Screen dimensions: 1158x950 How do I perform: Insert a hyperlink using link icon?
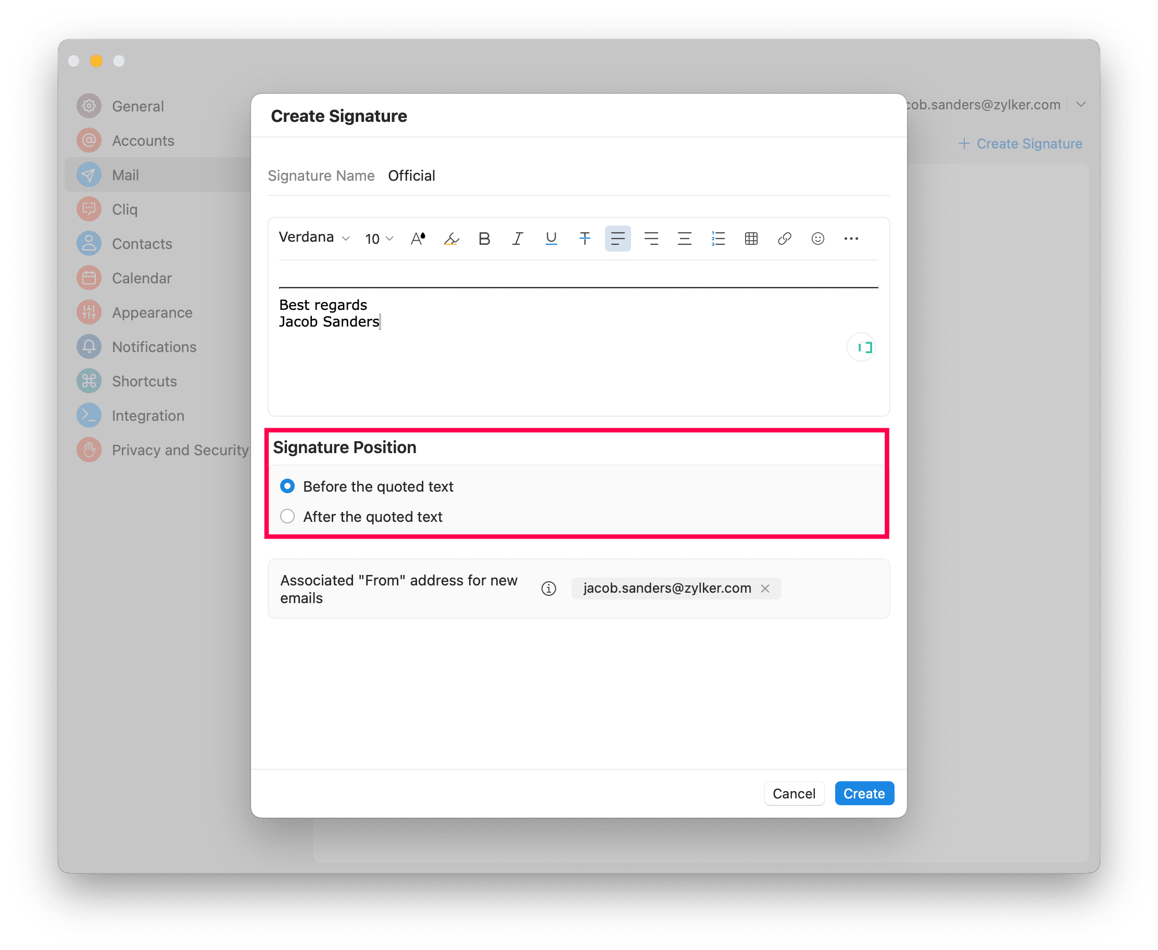tap(784, 239)
